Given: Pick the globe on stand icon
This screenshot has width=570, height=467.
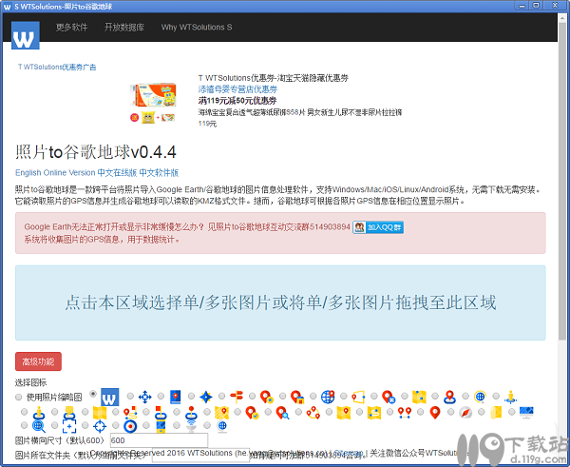Looking at the screenshot, I should tap(221, 426).
